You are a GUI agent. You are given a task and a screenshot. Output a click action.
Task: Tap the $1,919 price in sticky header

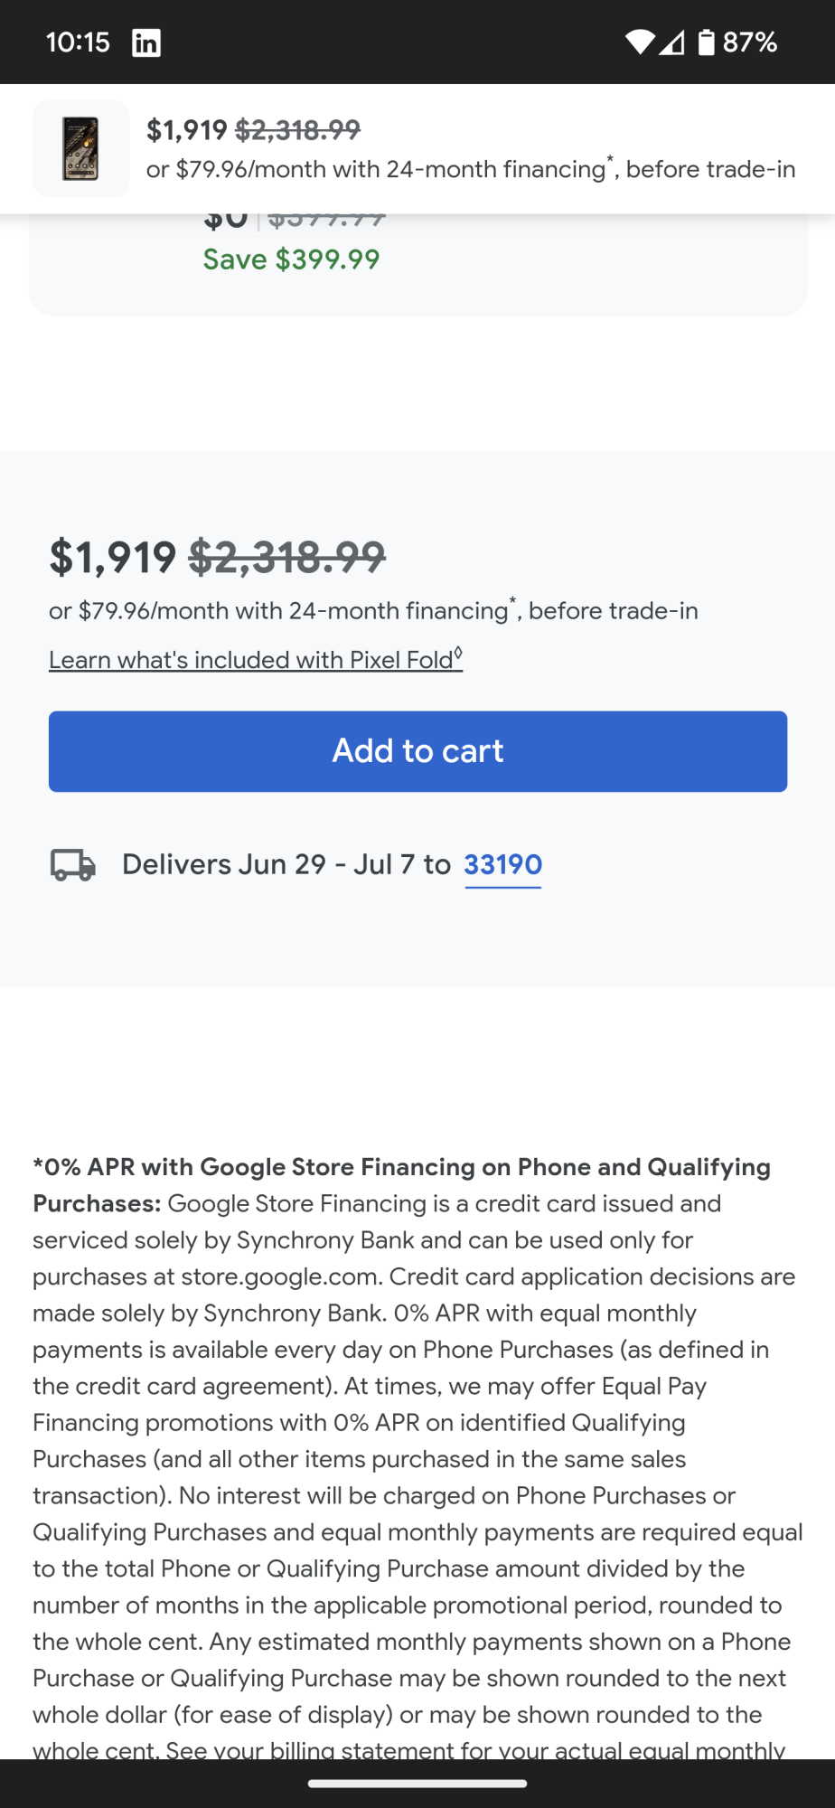[187, 130]
